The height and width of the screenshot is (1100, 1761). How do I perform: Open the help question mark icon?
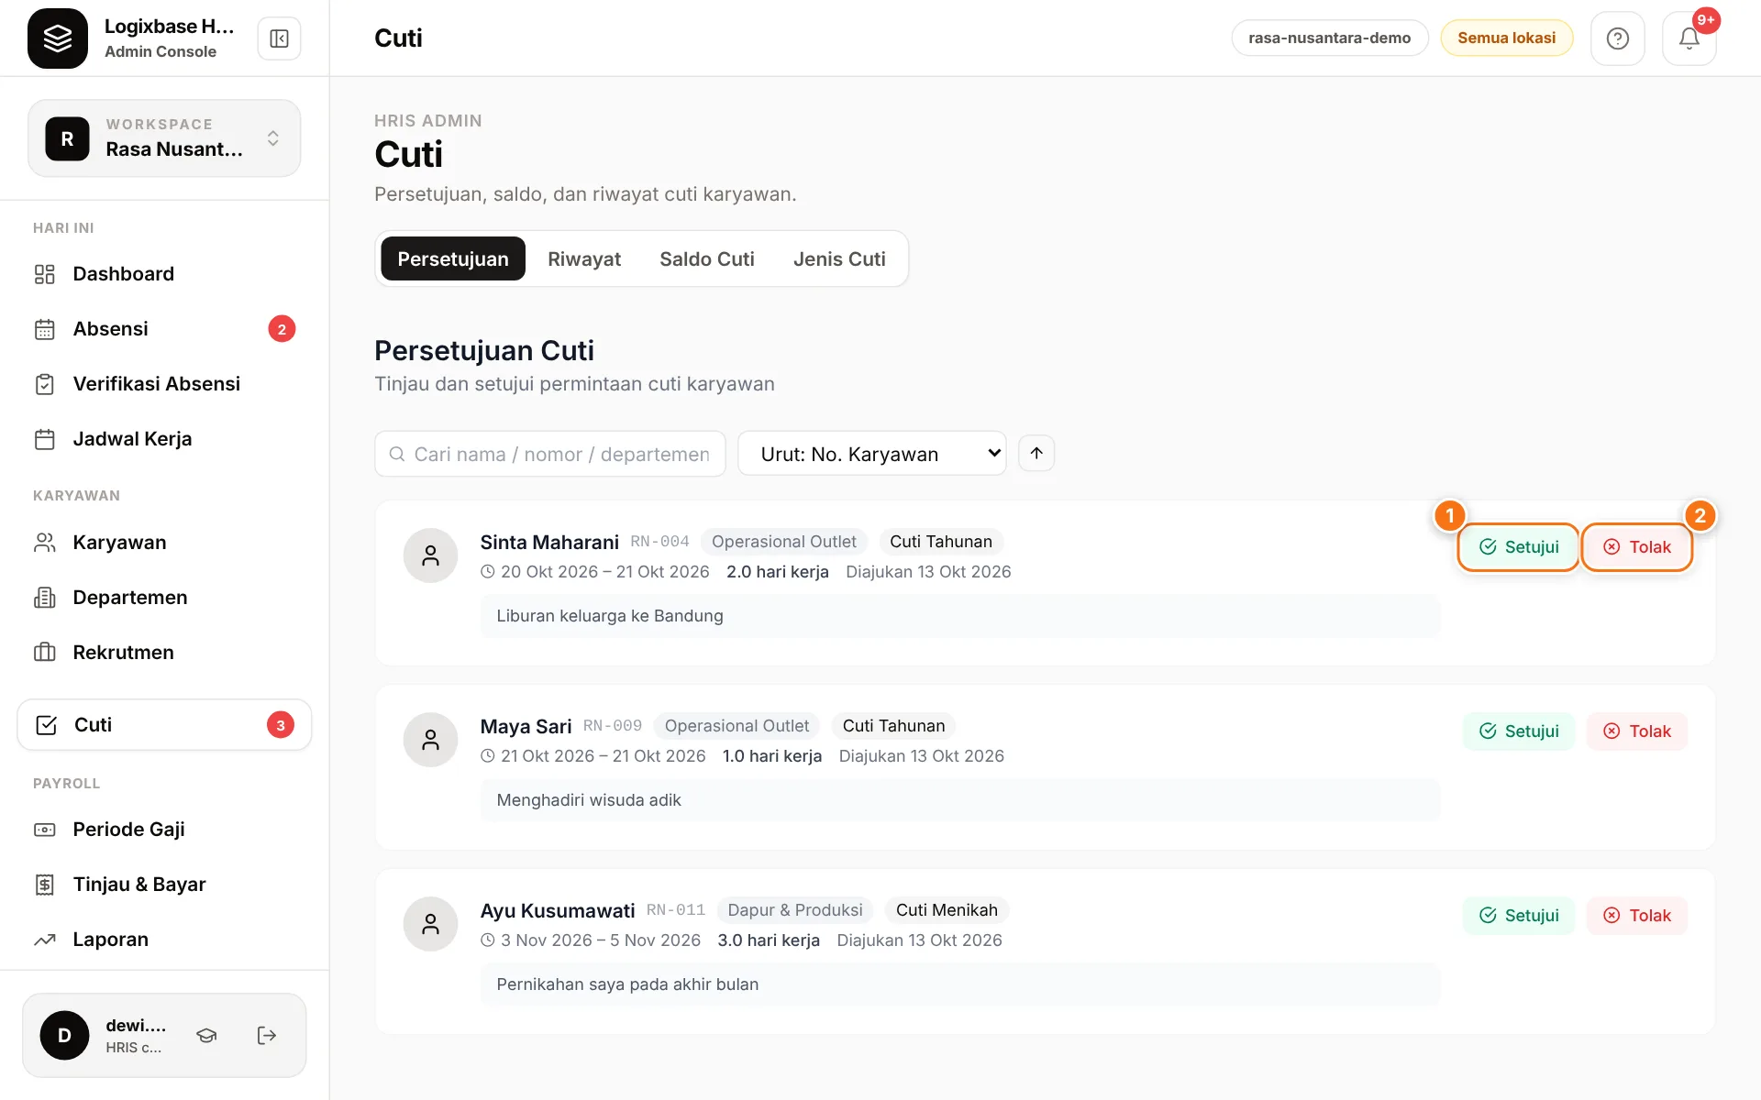1617,38
